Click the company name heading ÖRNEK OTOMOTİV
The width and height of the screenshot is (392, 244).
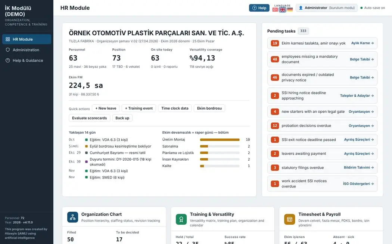[x=156, y=33]
